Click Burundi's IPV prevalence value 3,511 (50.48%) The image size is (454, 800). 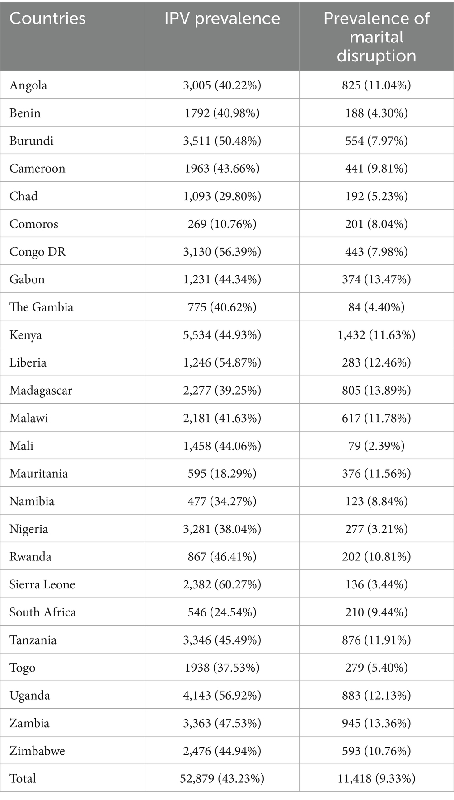coord(222,141)
